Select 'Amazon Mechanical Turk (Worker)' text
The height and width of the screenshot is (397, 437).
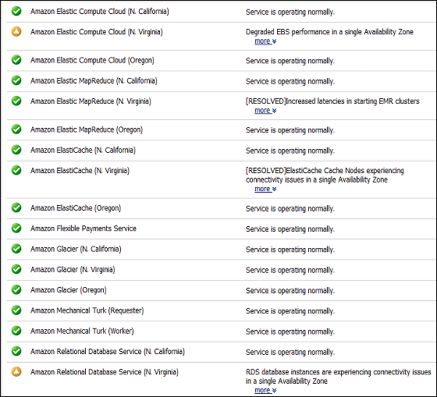pos(82,331)
